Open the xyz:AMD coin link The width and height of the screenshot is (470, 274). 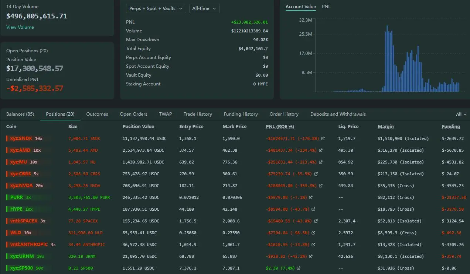21,150
